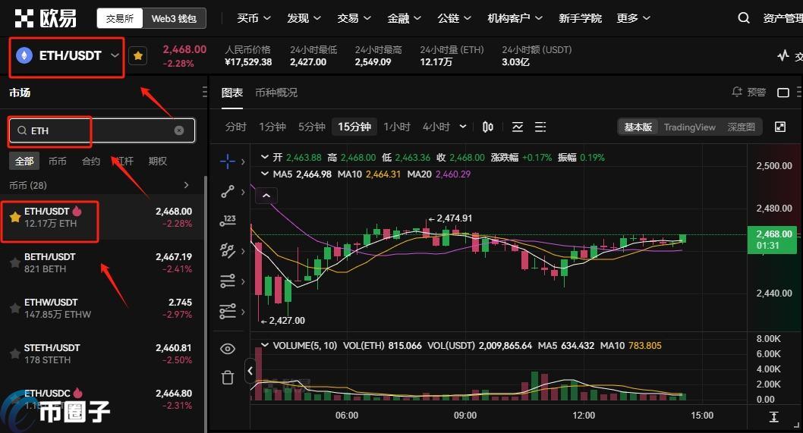Open the indicators icon in chart toolbar
This screenshot has width=803, height=433.
point(517,127)
